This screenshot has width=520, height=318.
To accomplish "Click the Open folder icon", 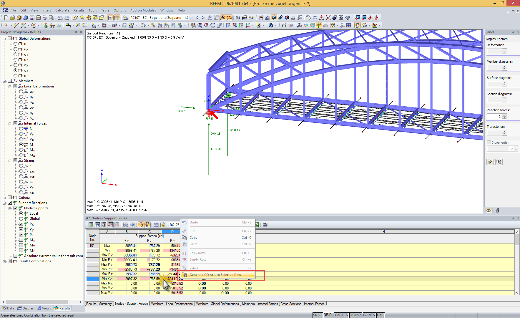I will tap(13, 18).
